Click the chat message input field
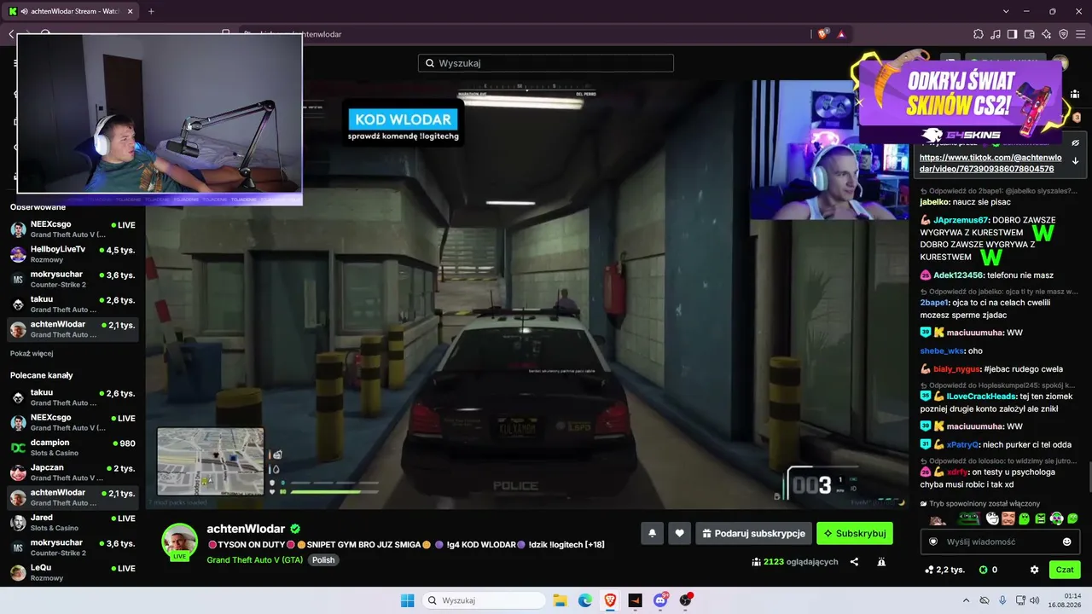Screen dimensions: 1092x614 pos(1000,542)
